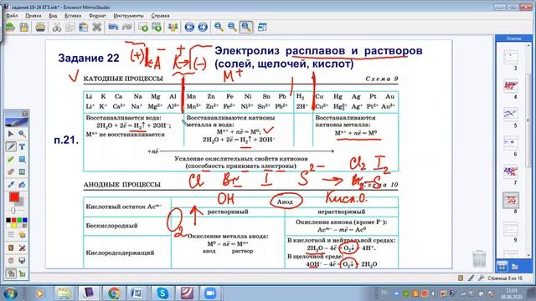Click the cut scissors icon
Screen dimensions: 536x301
point(57,27)
